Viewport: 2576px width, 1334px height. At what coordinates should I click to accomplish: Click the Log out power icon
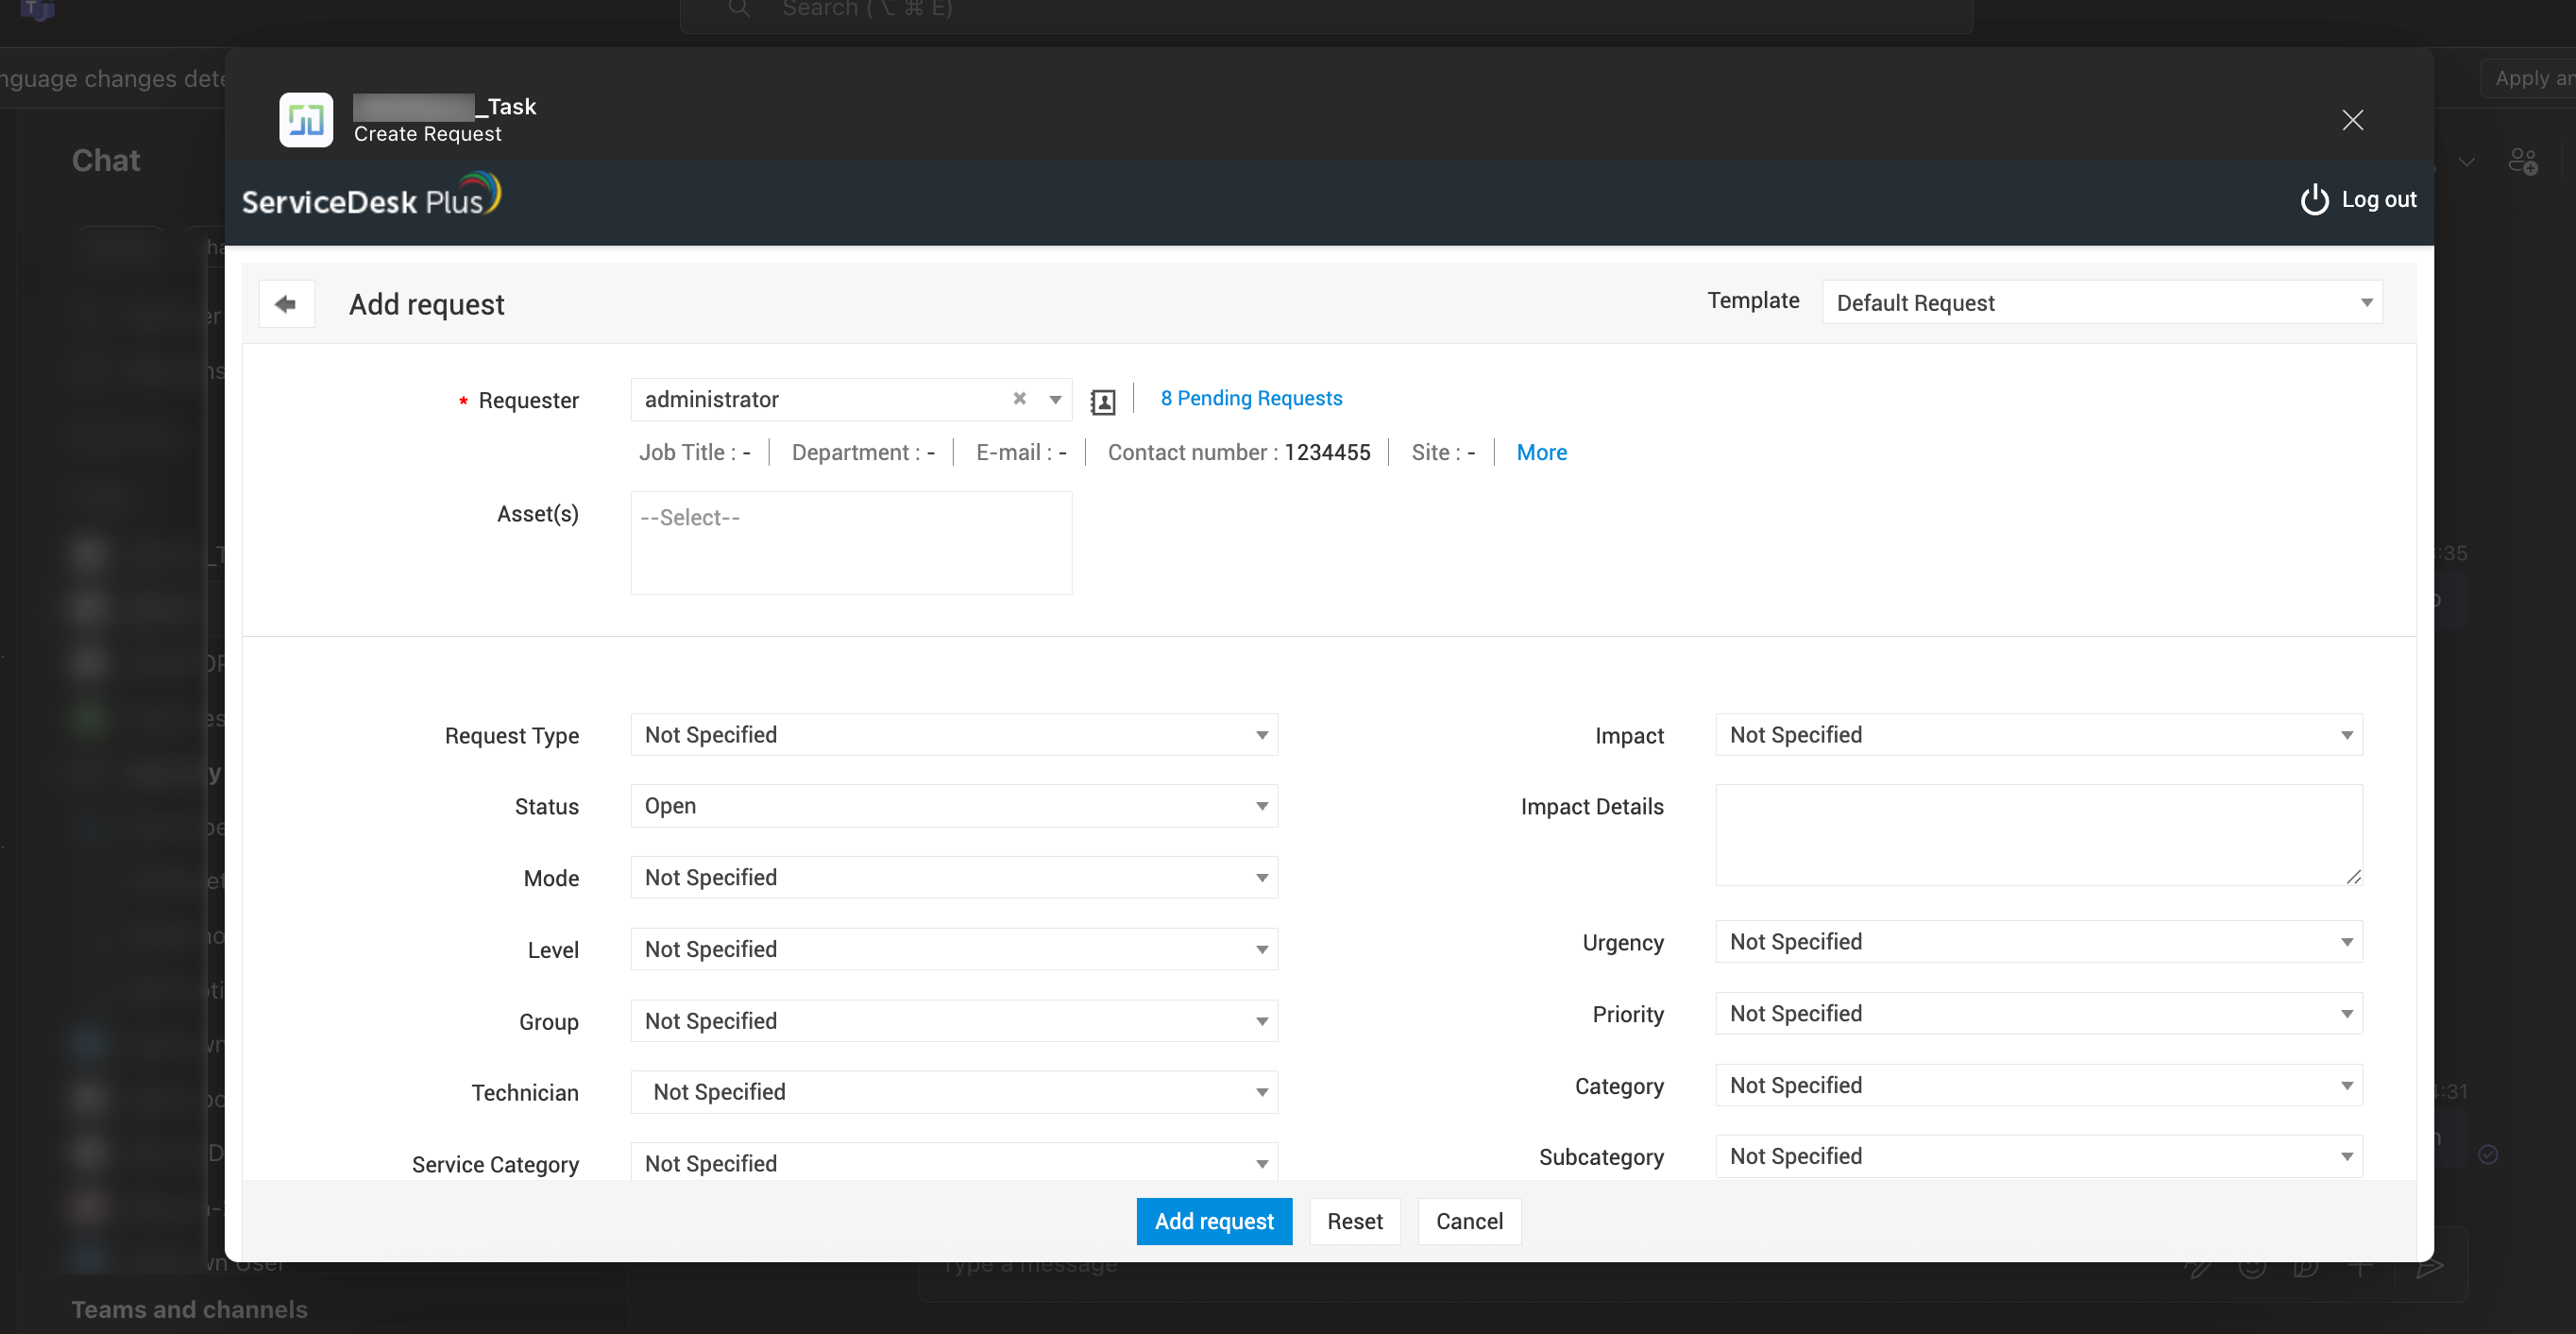click(x=2314, y=200)
